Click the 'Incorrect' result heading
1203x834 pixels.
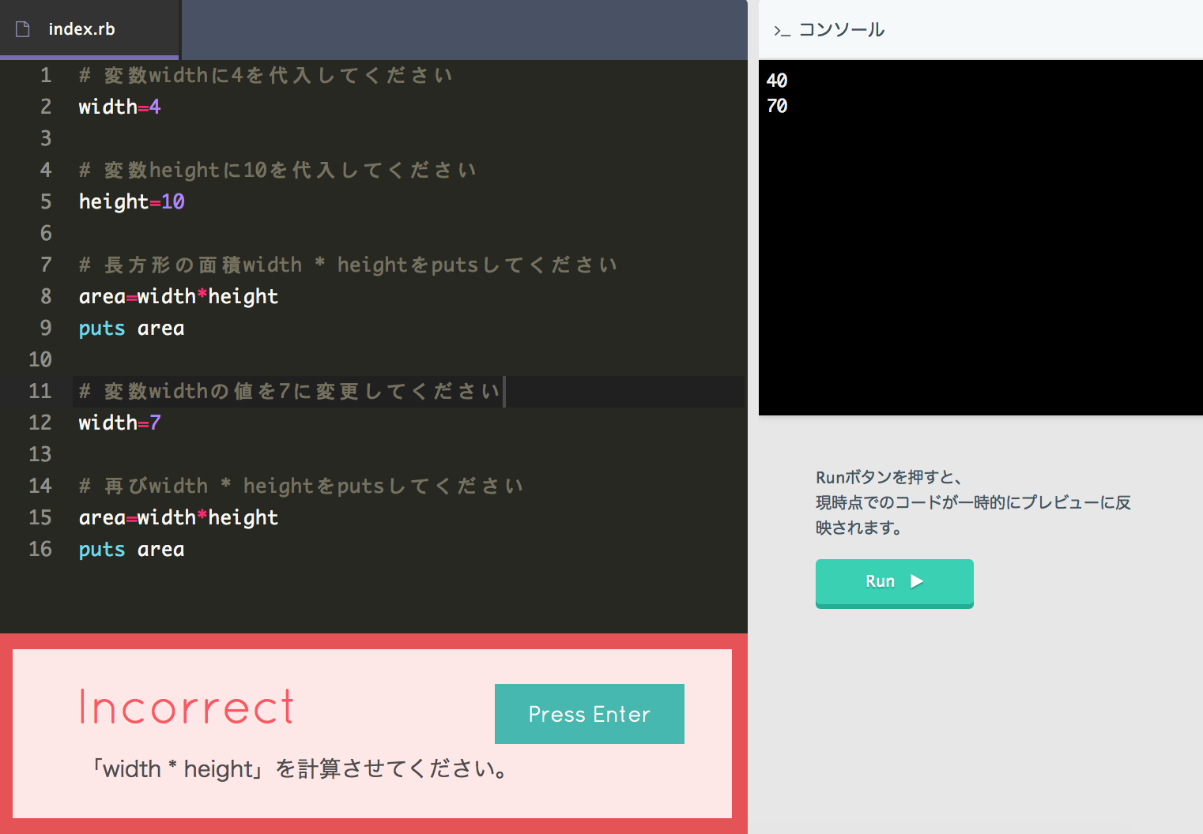(x=187, y=707)
